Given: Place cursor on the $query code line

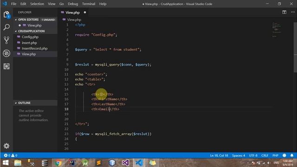Looking at the screenshot, I should point(108,50).
